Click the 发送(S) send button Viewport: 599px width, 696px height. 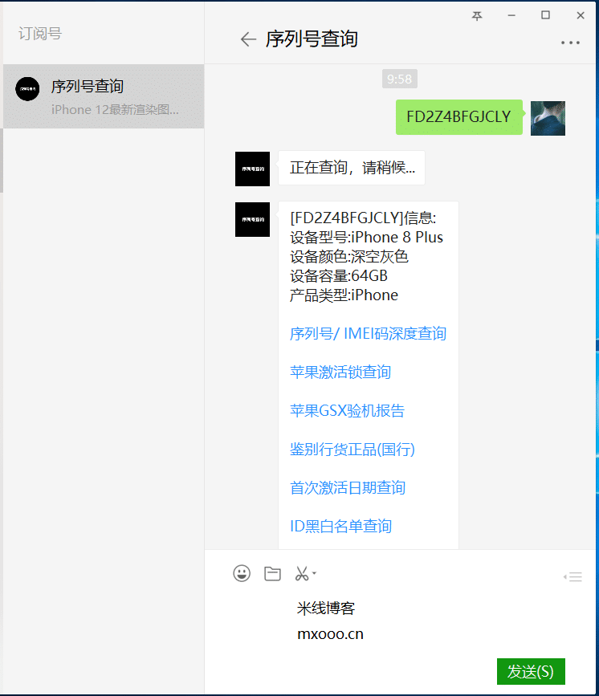tap(531, 671)
